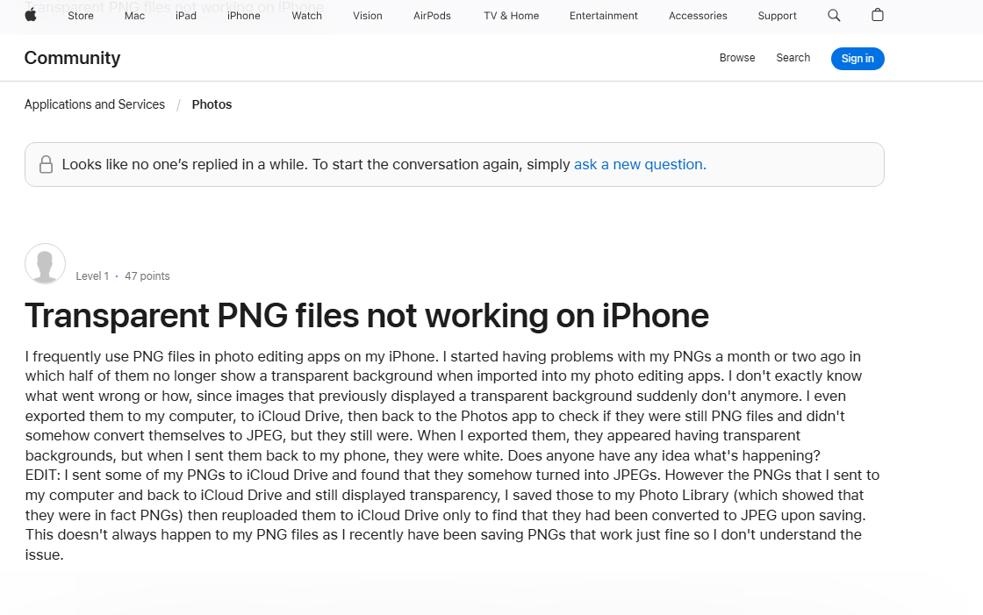983x615 pixels.
Task: Open the TV & Home menu
Action: [x=511, y=16]
